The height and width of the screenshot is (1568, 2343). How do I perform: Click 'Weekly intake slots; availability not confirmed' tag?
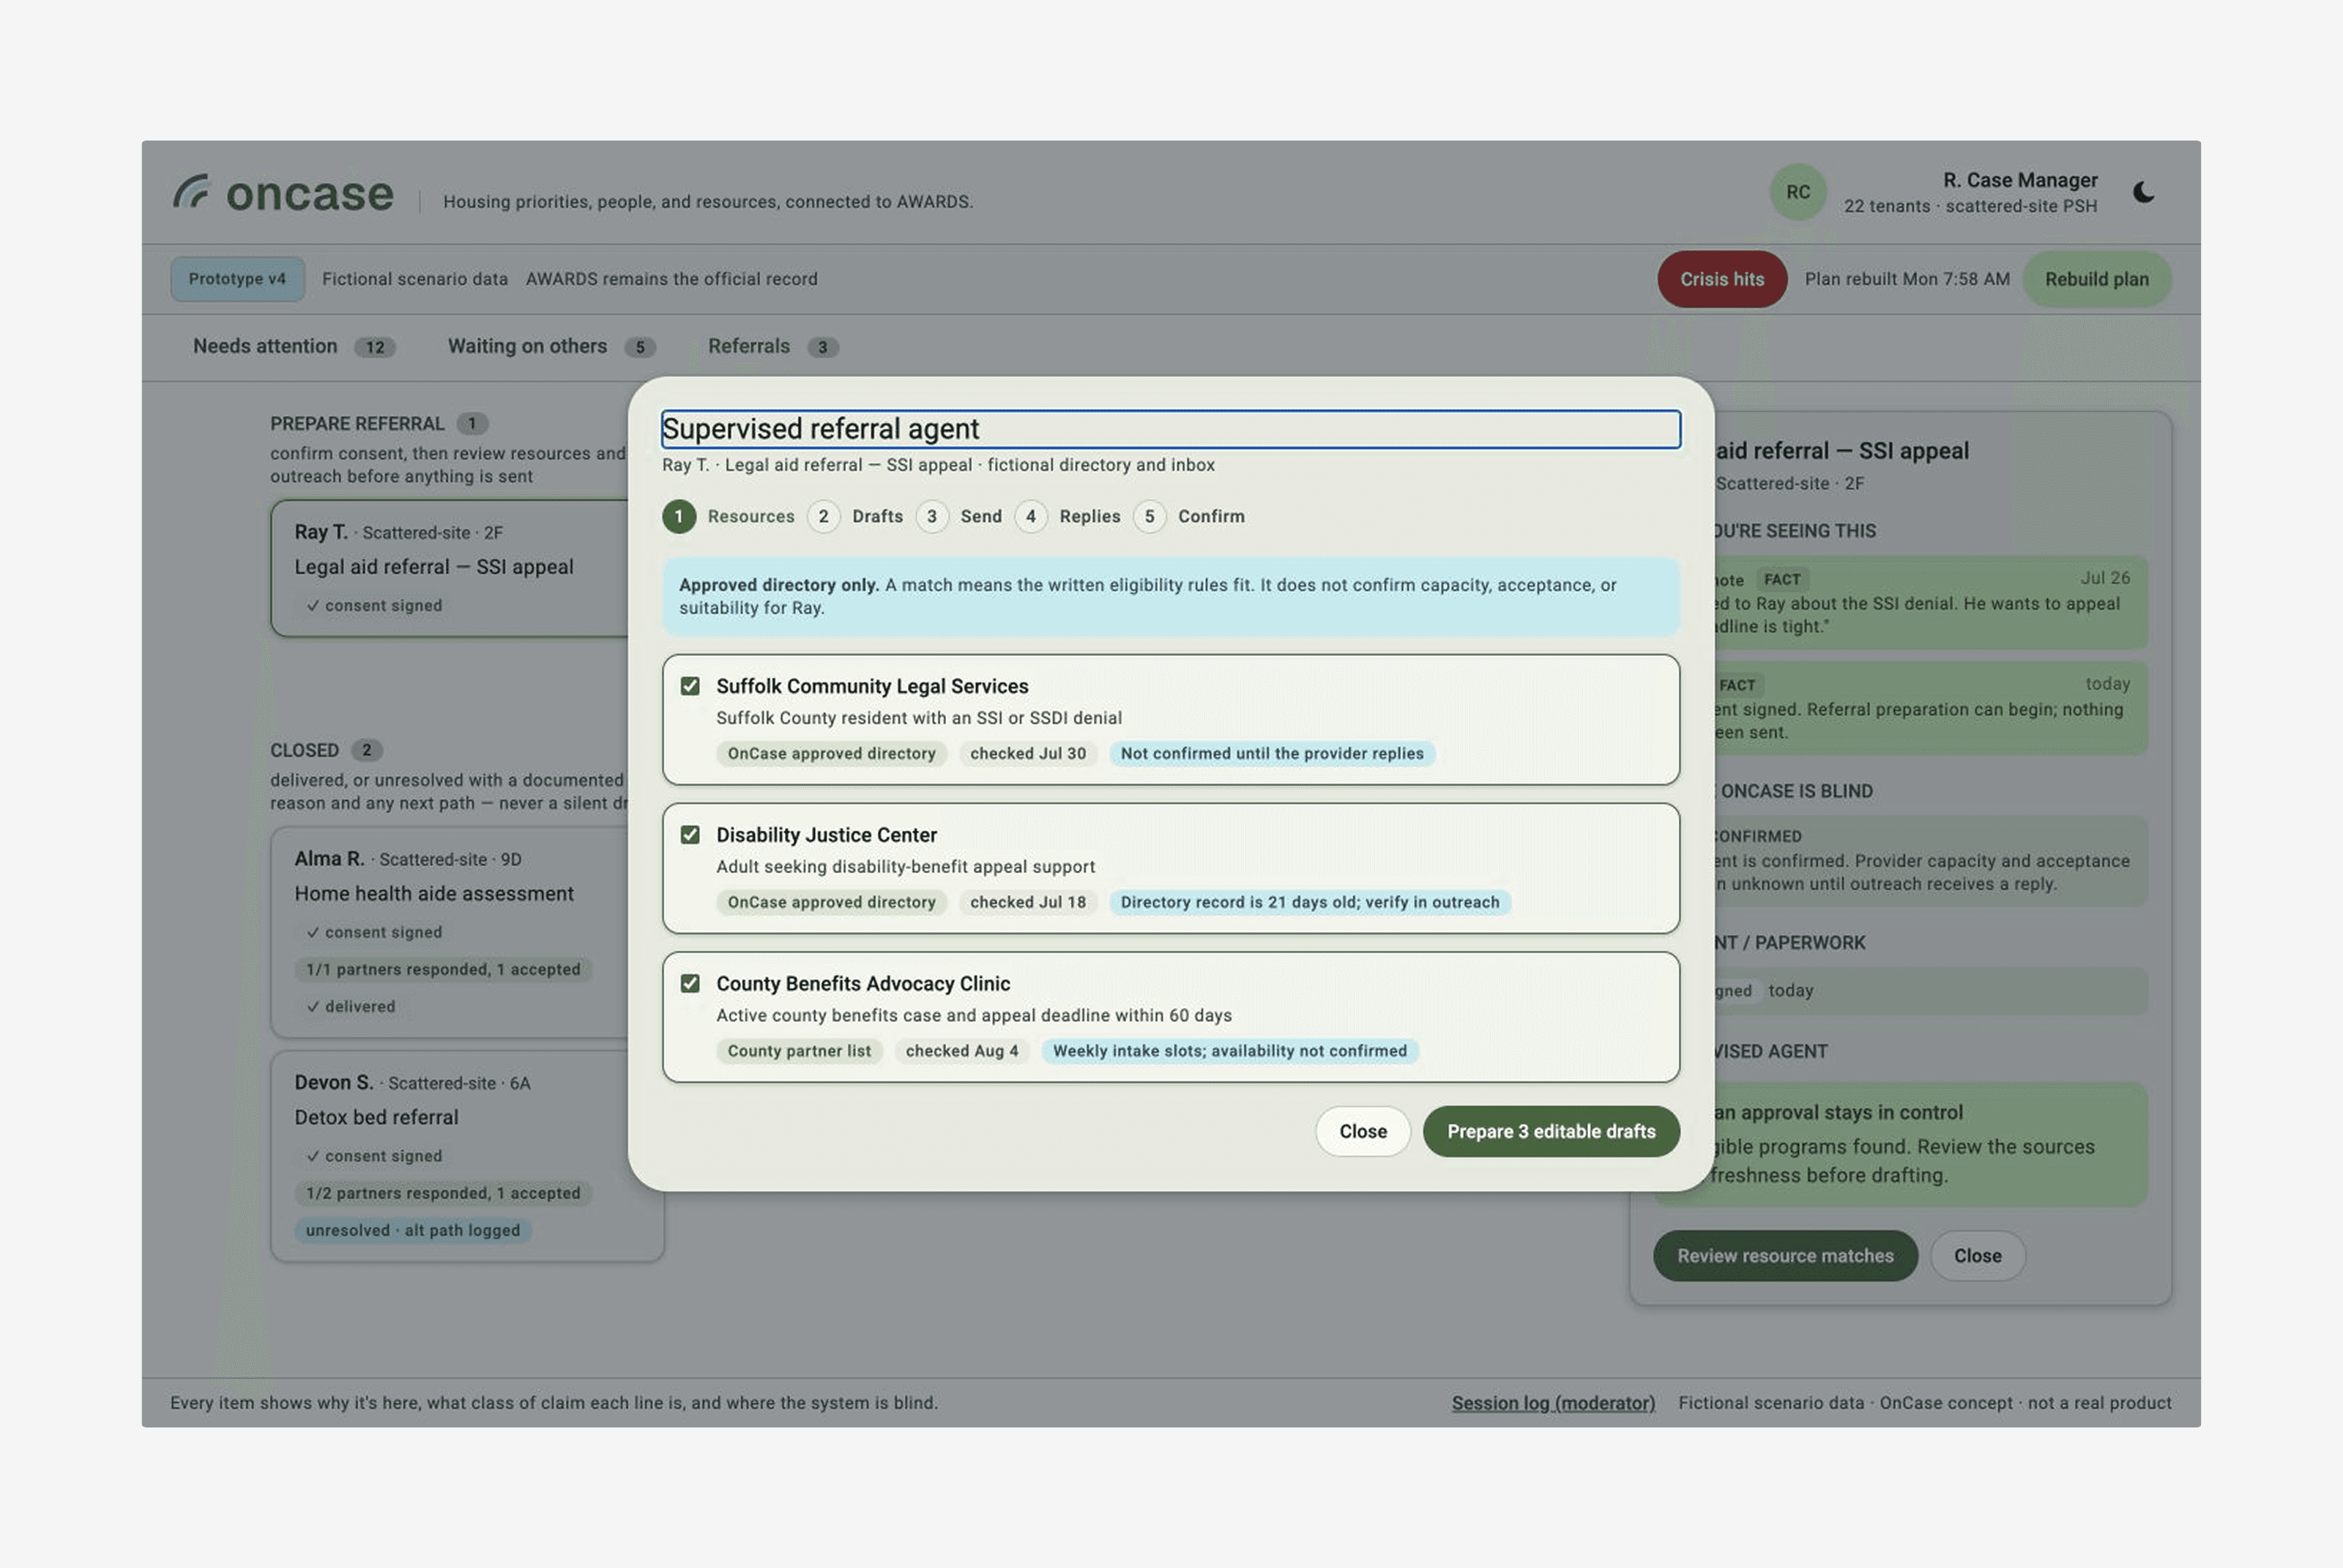(x=1230, y=1051)
